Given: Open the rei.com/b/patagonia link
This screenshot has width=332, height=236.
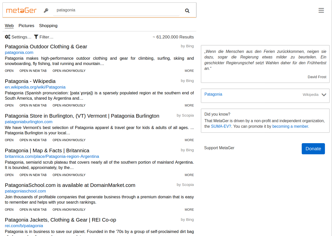Looking at the screenshot, I should (24, 226).
